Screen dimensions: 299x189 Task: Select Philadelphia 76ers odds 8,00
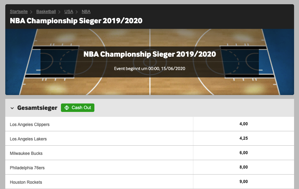[x=243, y=167]
